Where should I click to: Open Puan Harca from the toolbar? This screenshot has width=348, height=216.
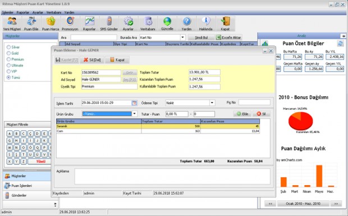coord(51,24)
